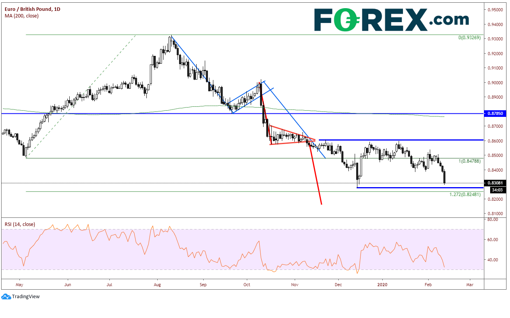510x318 pixels.
Task: Click the TradingView cloud logo icon
Action: point(5,296)
